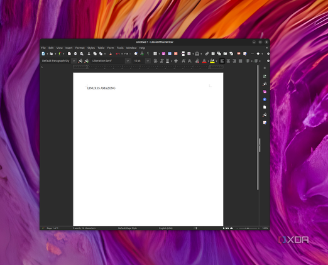Image resolution: width=328 pixels, height=265 pixels.
Task: Click Clear Direct Formatting icon
Action: pyautogui.click(x=197, y=61)
